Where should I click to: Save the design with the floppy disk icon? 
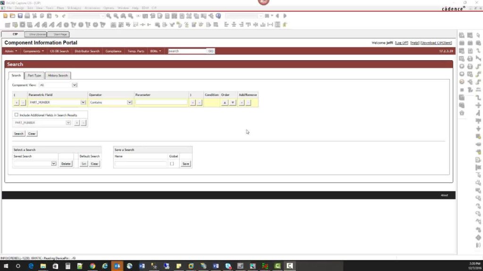click(x=20, y=16)
